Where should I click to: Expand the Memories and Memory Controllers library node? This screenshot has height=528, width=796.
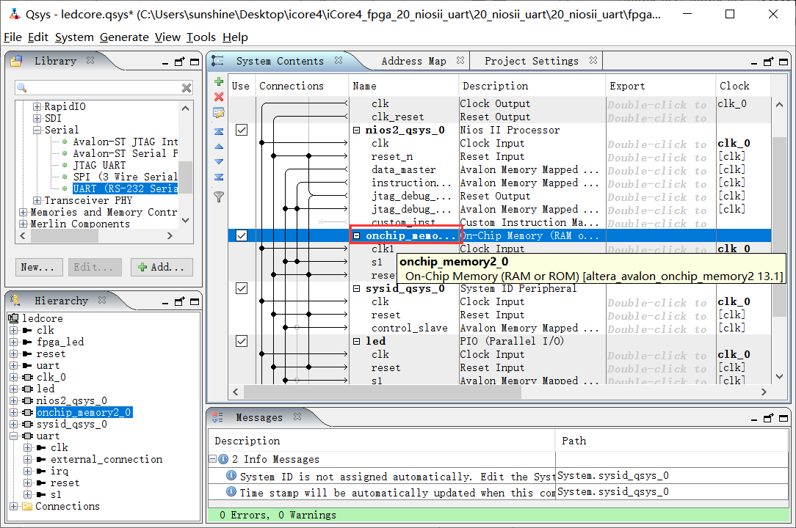coord(23,212)
